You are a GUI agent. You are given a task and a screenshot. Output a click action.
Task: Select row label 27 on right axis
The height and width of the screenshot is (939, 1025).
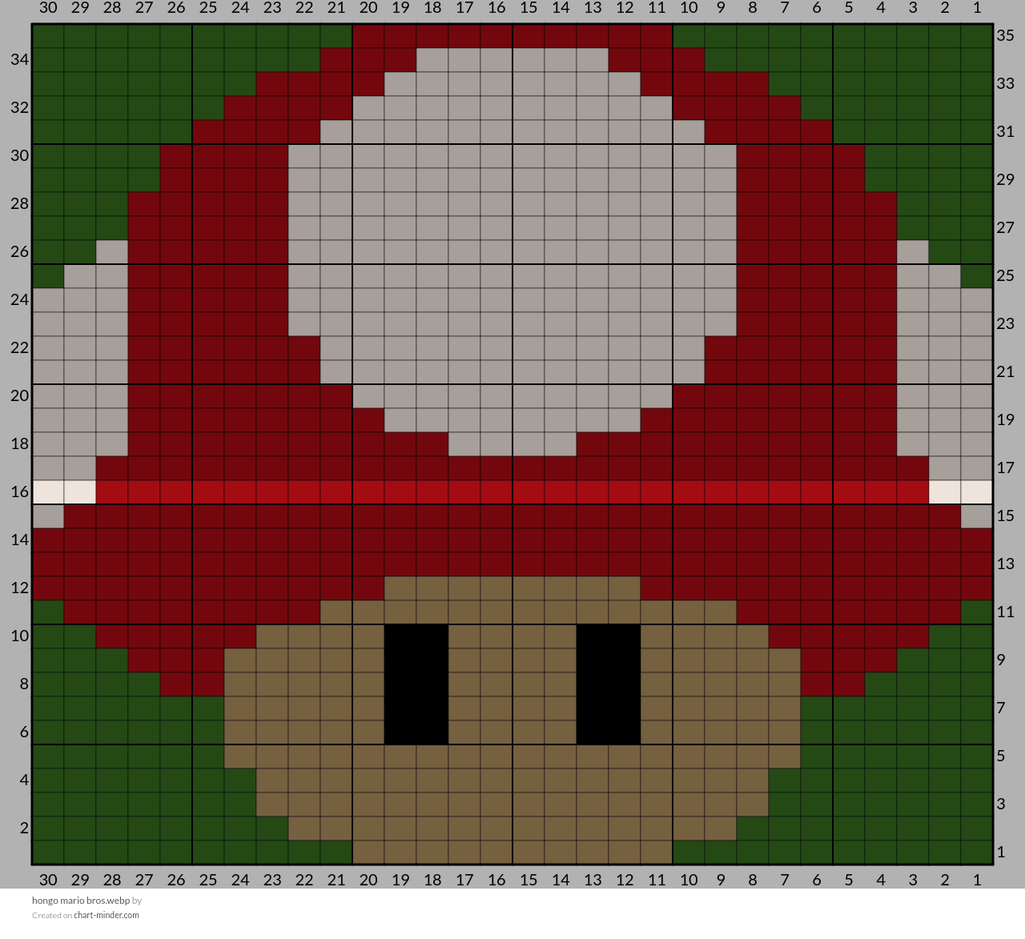point(1005,227)
